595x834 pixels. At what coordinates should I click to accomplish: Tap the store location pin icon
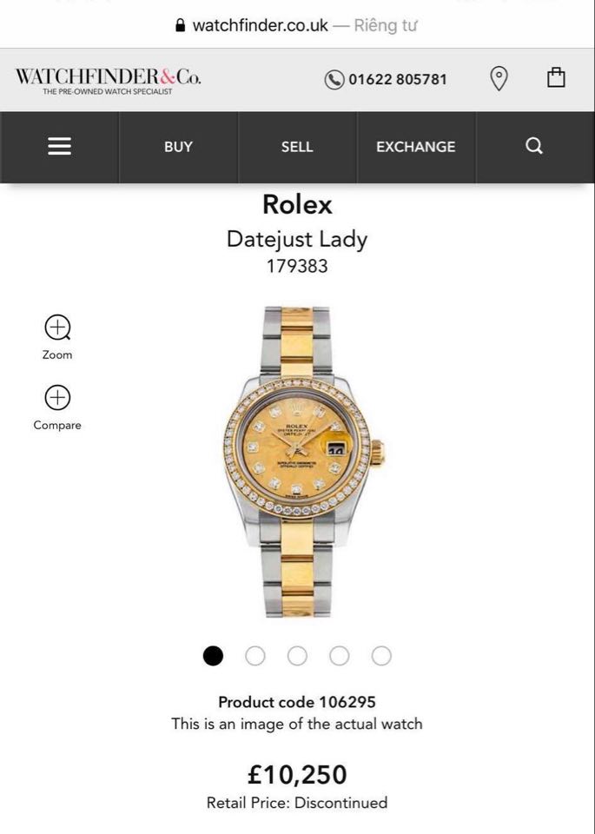pos(499,79)
